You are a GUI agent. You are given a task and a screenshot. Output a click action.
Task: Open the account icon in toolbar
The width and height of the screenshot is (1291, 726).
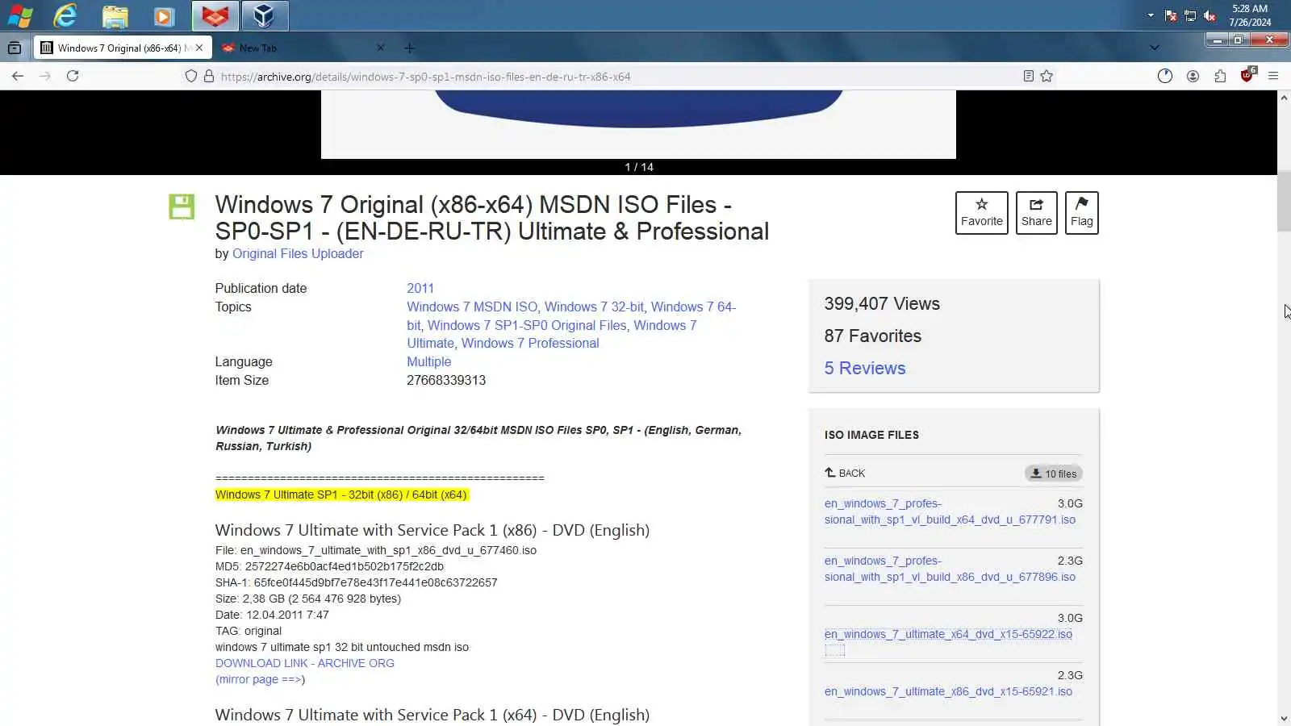[1193, 76]
